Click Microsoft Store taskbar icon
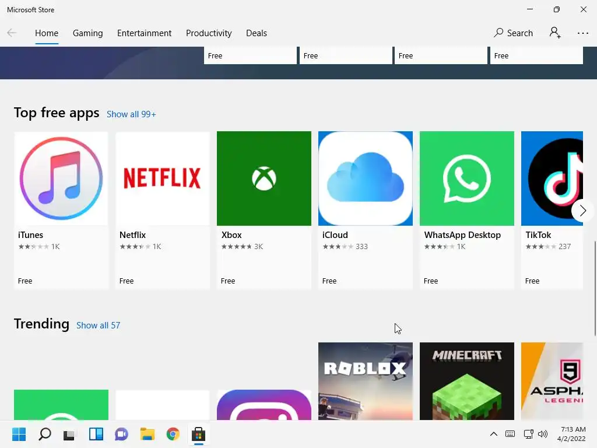Image resolution: width=597 pixels, height=448 pixels. click(x=198, y=434)
